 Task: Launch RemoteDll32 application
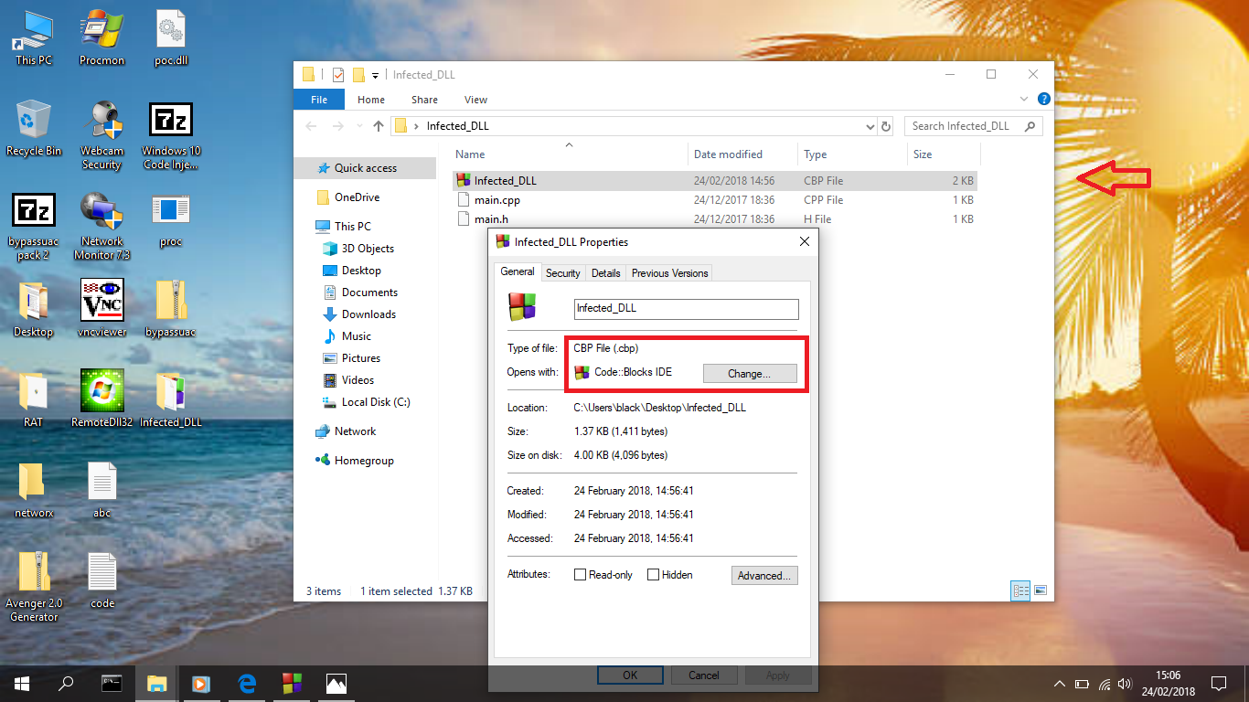point(101,399)
